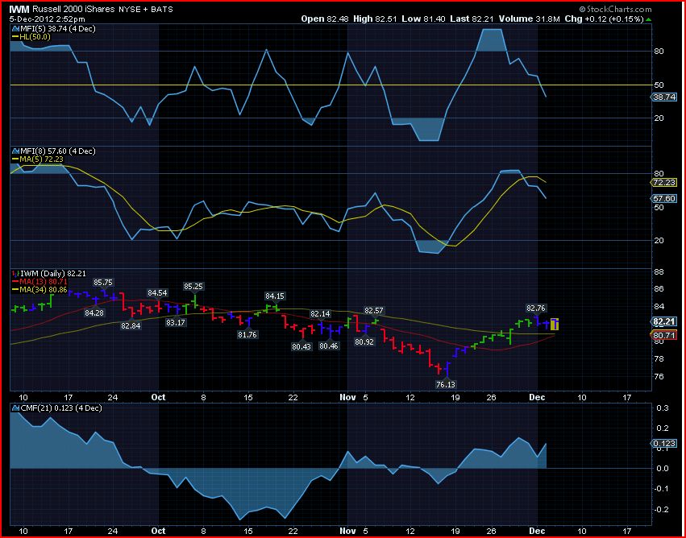Click the Oct label under price panel
Screen dimensions: 686x538
tap(158, 397)
